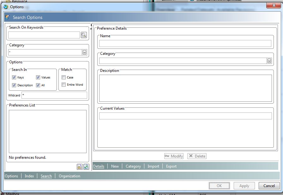This screenshot has height=195, width=283.
Task: Click the empty Preferences List box
Action: coord(48,131)
